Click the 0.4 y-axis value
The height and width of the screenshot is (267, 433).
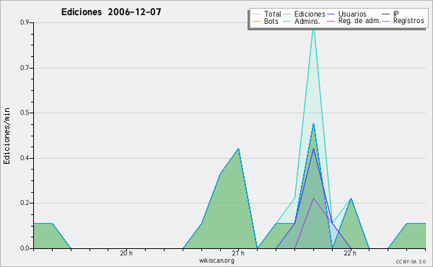click(25, 158)
